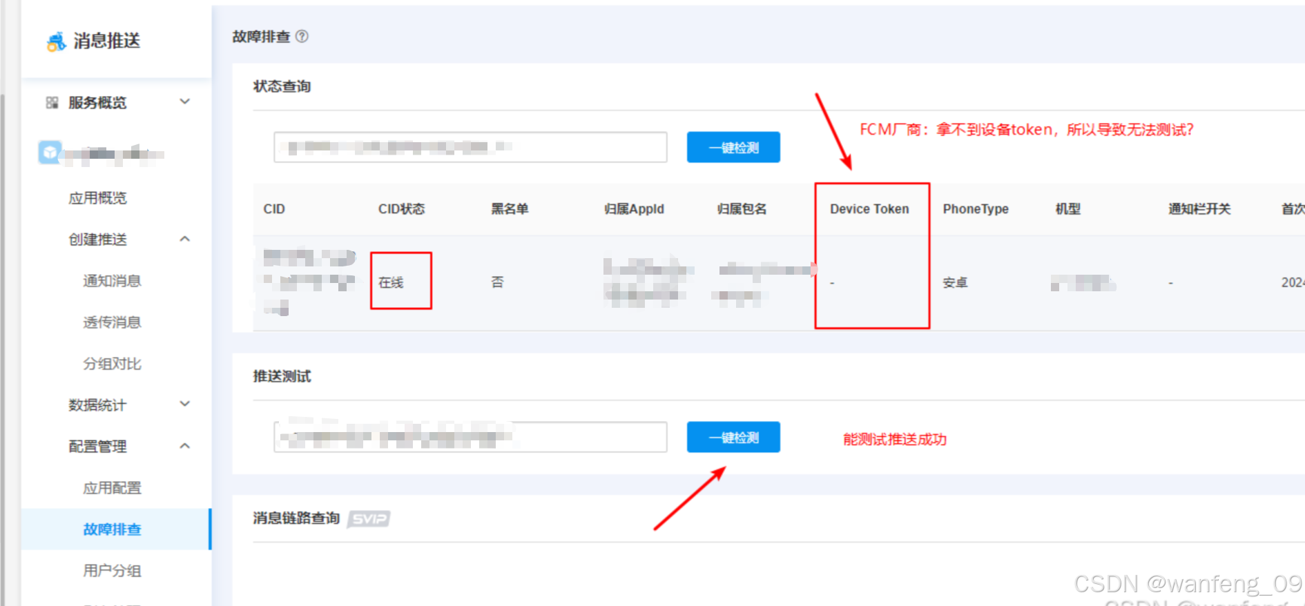Click the 配置管理 sidebar label
Screen dimensions: 1305x606
click(x=97, y=447)
